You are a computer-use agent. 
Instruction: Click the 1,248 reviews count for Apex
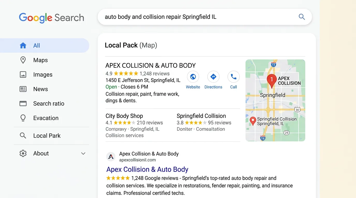pos(154,73)
